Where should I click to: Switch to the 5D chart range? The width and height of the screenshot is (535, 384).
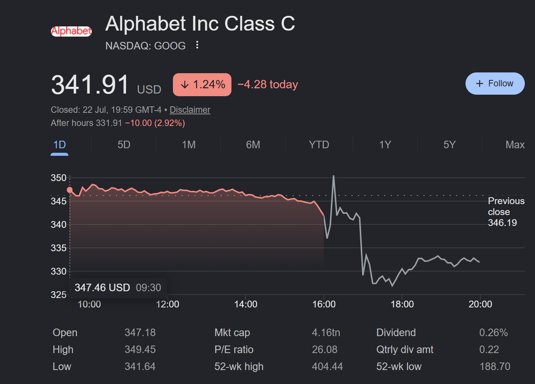124,145
